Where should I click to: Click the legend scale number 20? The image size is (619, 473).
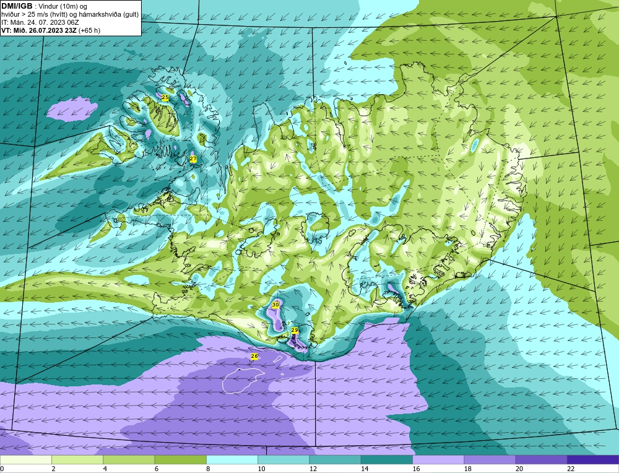click(519, 469)
